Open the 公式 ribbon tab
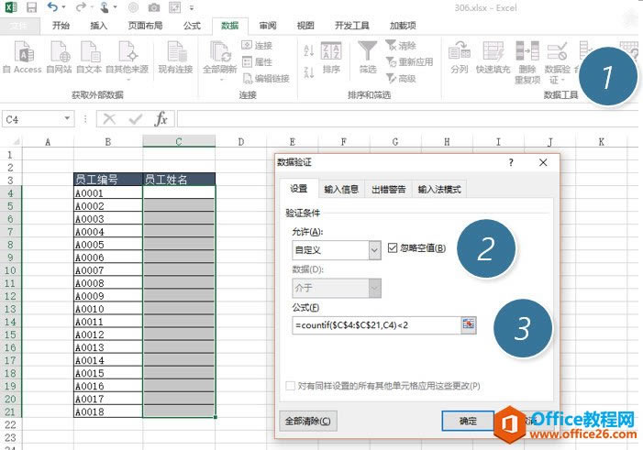 [x=192, y=26]
